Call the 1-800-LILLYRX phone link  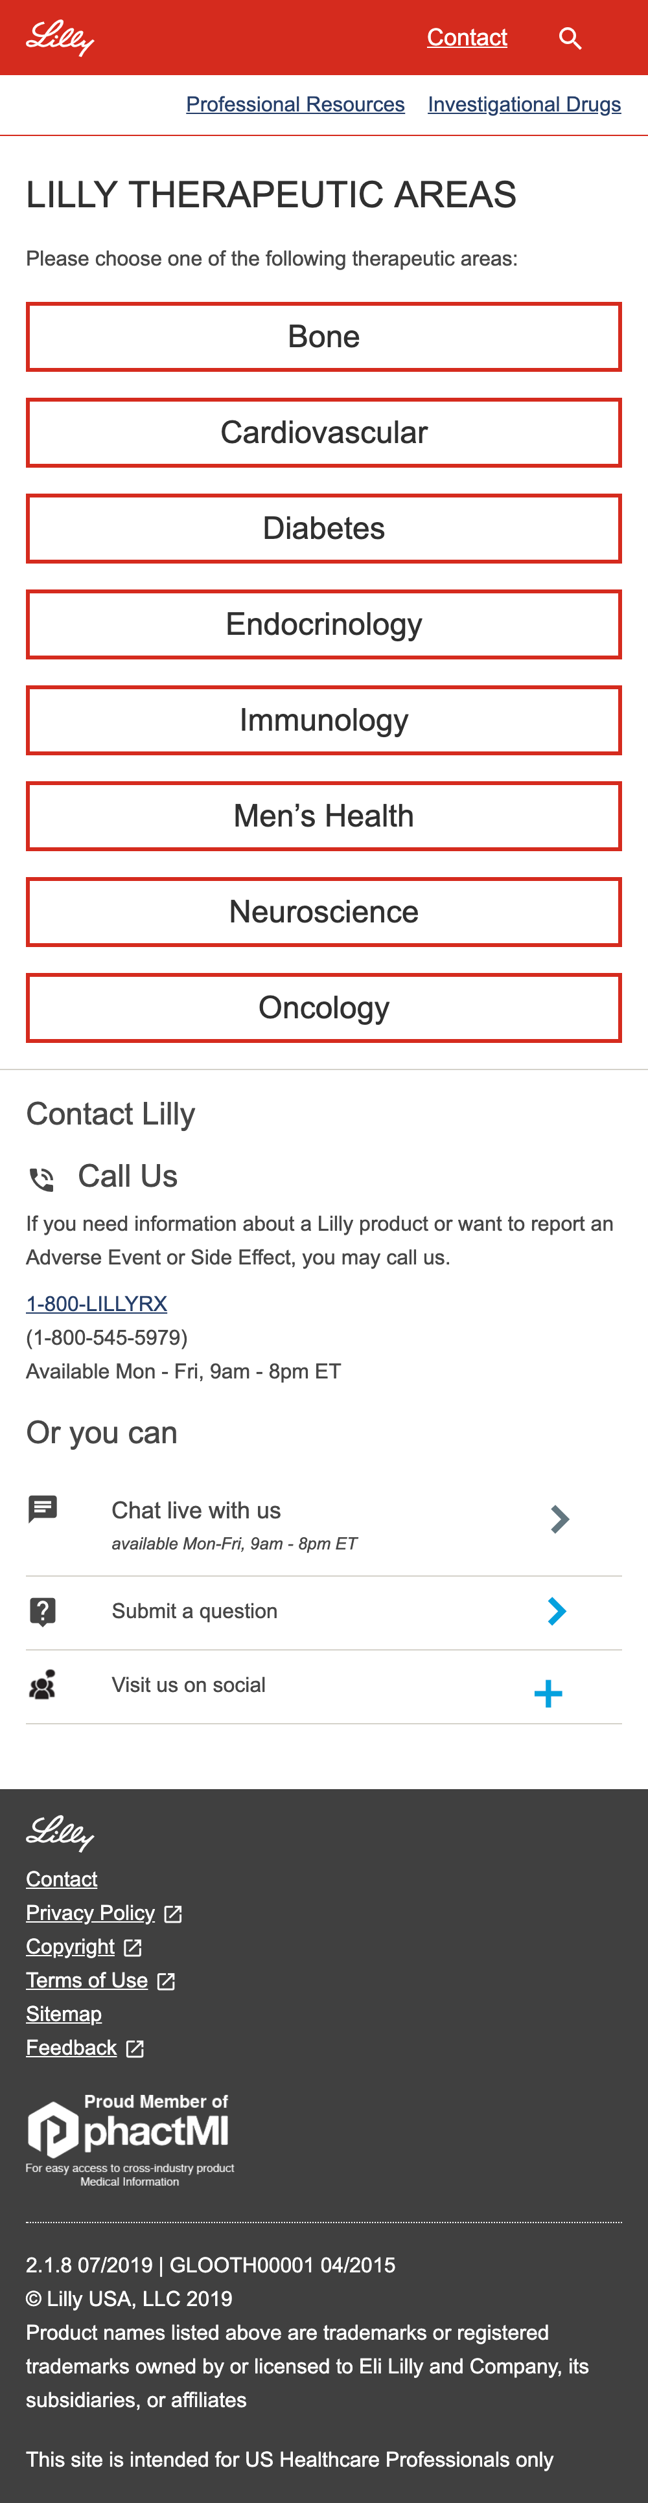pyautogui.click(x=96, y=1304)
